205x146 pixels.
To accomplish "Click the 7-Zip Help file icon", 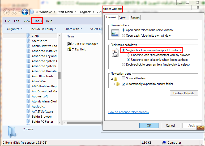I will click(x=69, y=49).
